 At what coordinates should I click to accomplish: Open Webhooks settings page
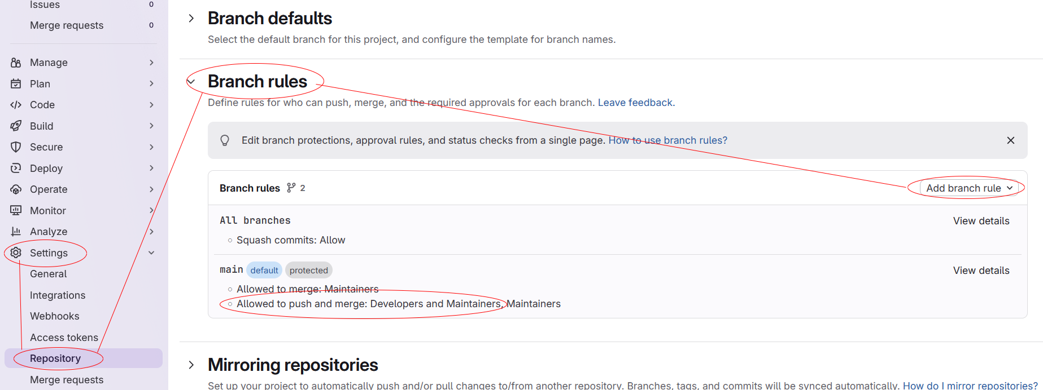pos(55,316)
